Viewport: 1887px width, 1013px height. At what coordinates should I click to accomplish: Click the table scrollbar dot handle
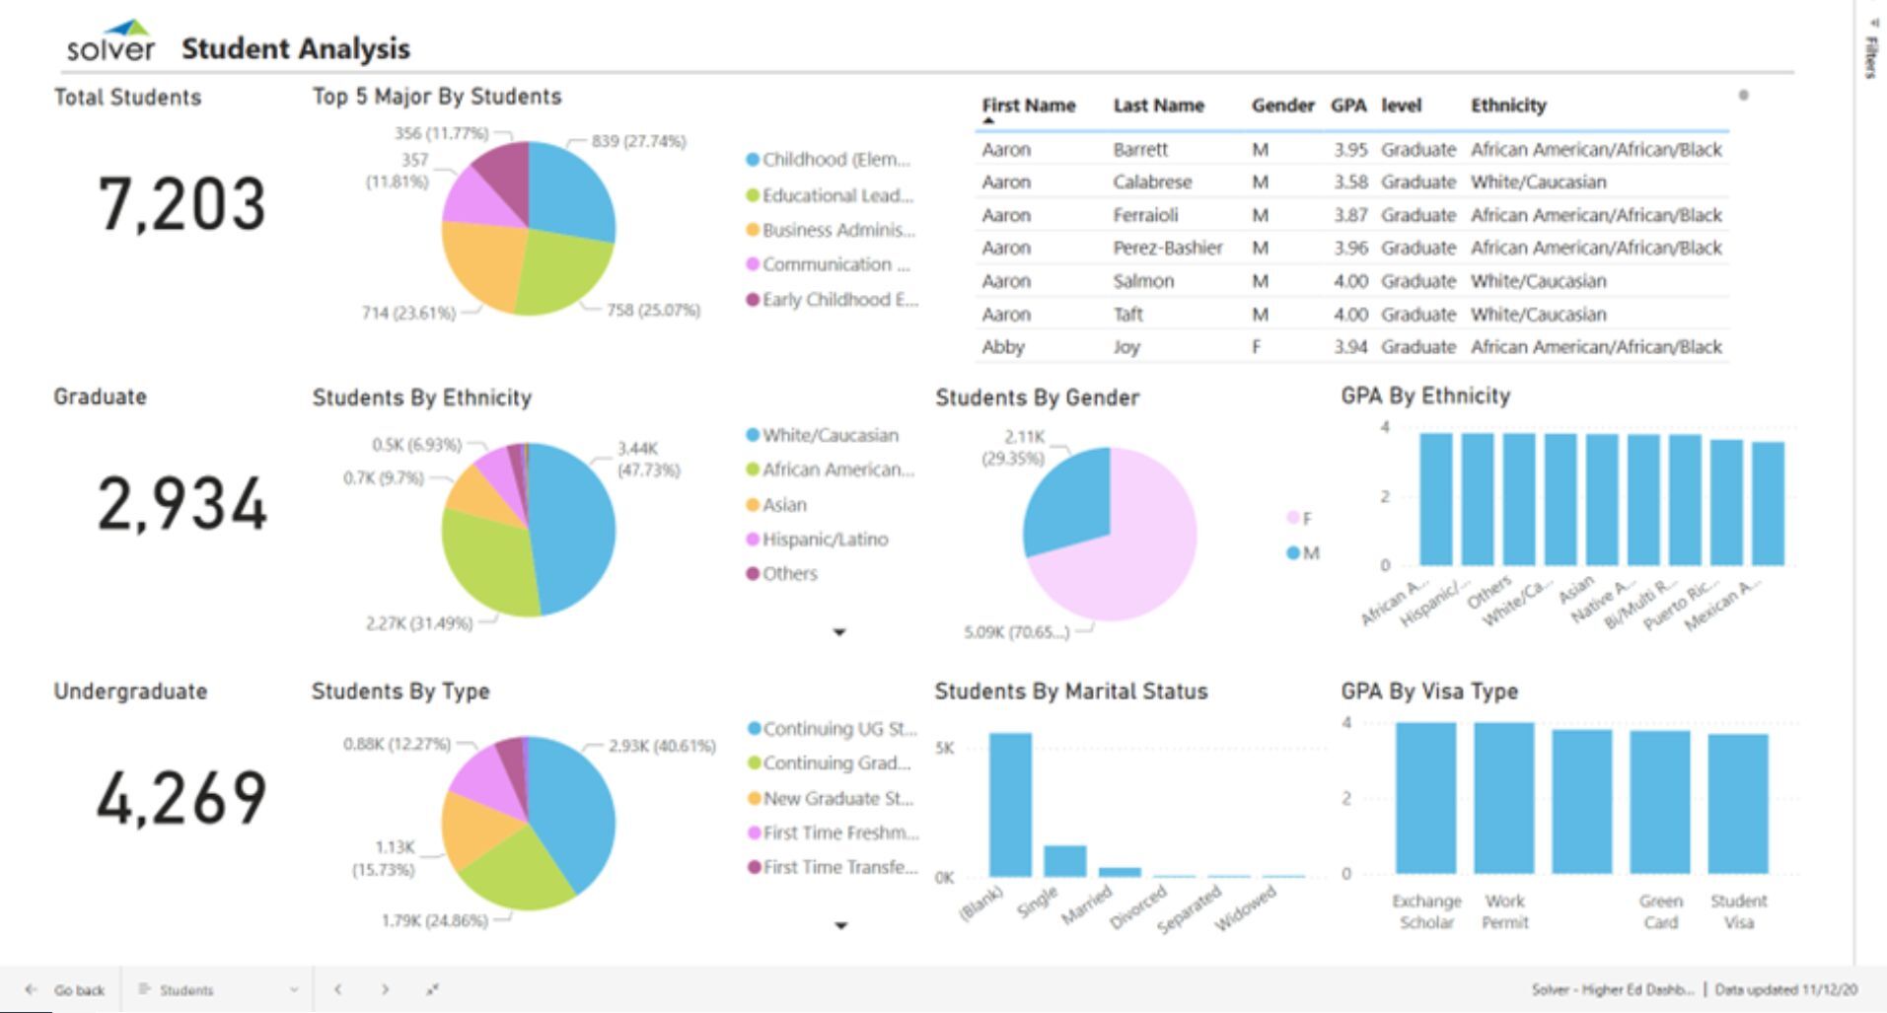coord(1743,96)
